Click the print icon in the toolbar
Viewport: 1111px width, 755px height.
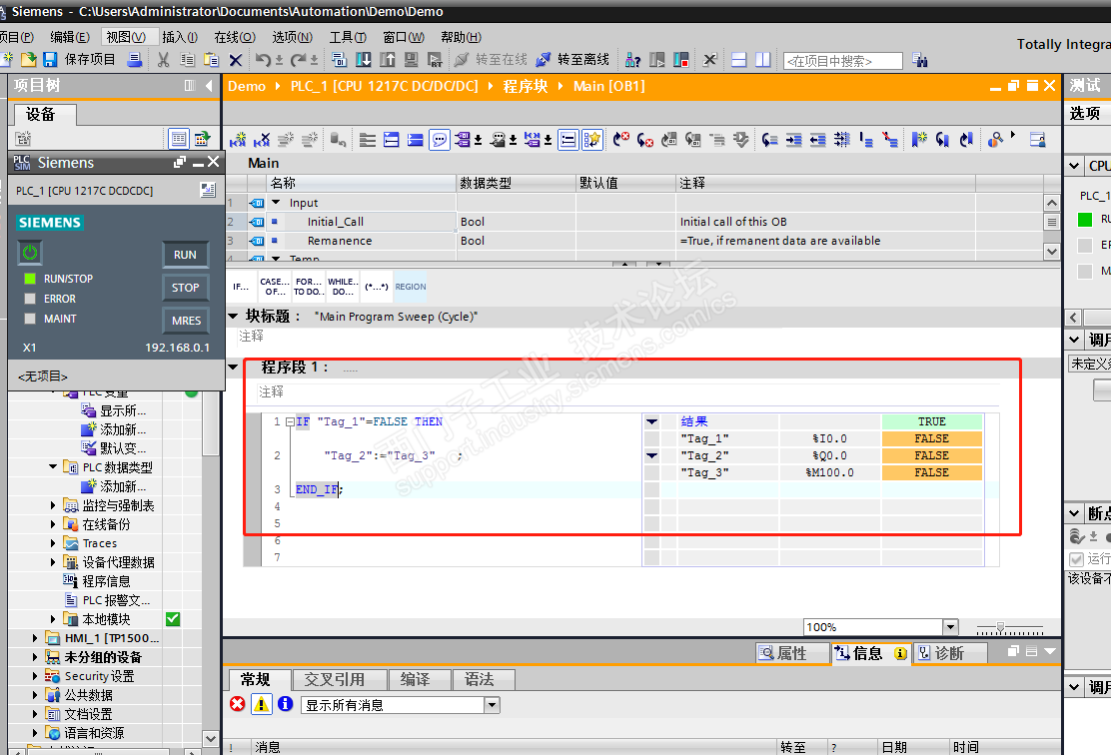(x=135, y=60)
